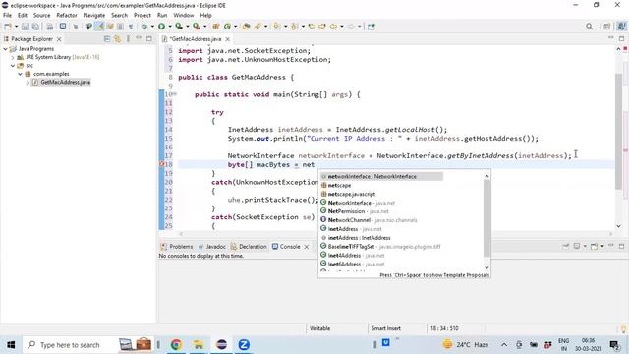Switch to the Declaration tab
This screenshot has width=629, height=354.
click(x=249, y=247)
